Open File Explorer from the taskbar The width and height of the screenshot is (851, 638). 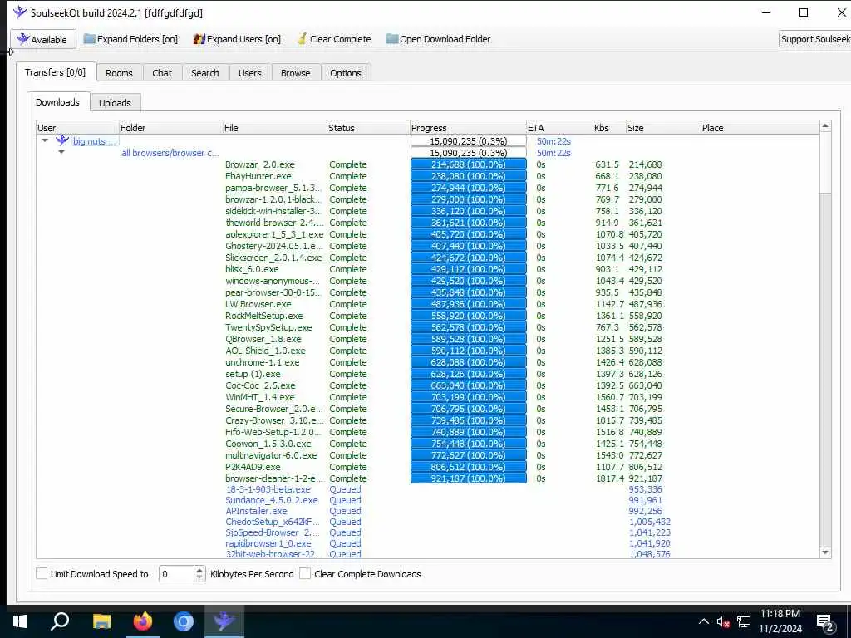point(101,621)
